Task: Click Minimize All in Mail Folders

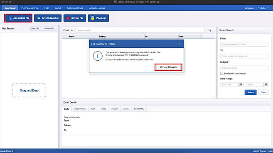Action: (49, 29)
